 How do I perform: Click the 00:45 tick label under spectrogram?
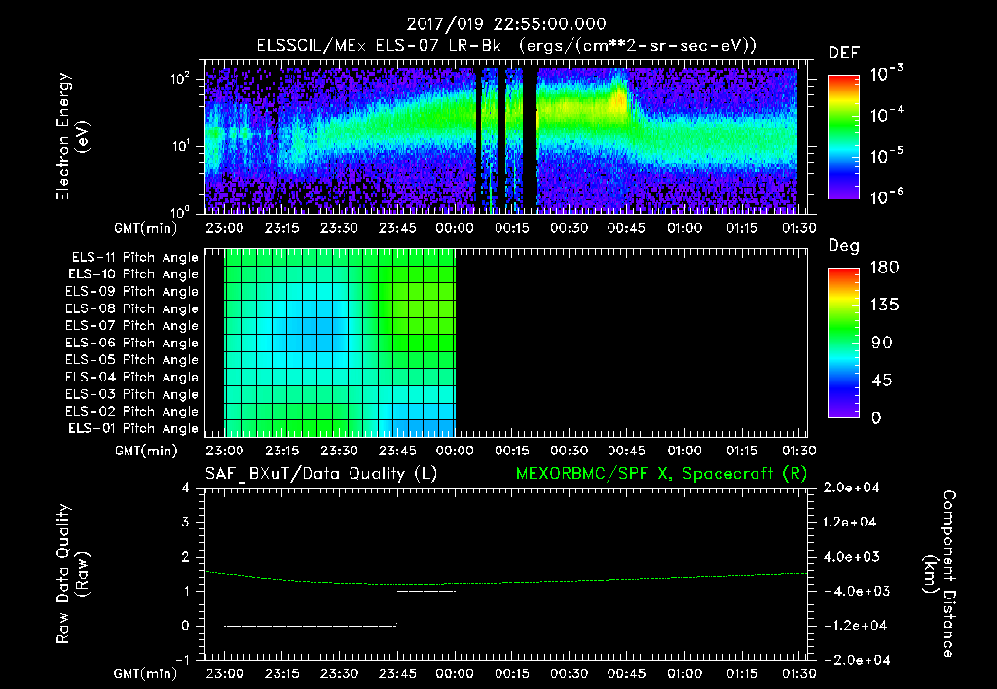pos(626,228)
